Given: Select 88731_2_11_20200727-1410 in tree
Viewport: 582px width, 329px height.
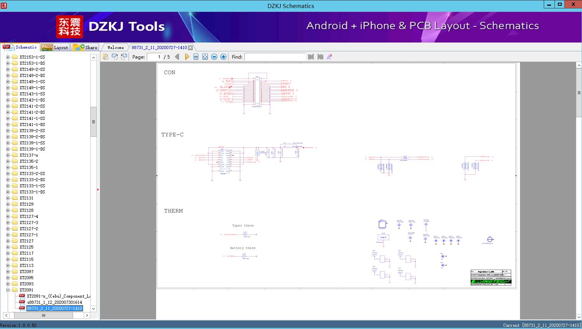Looking at the screenshot, I should click(54, 308).
